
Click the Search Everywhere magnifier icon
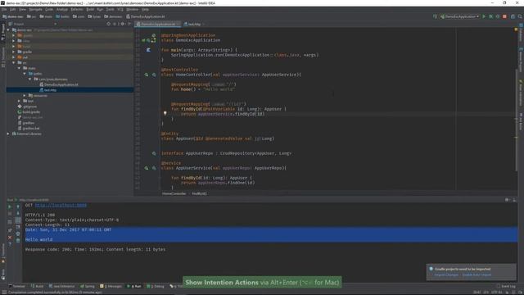[520, 16]
